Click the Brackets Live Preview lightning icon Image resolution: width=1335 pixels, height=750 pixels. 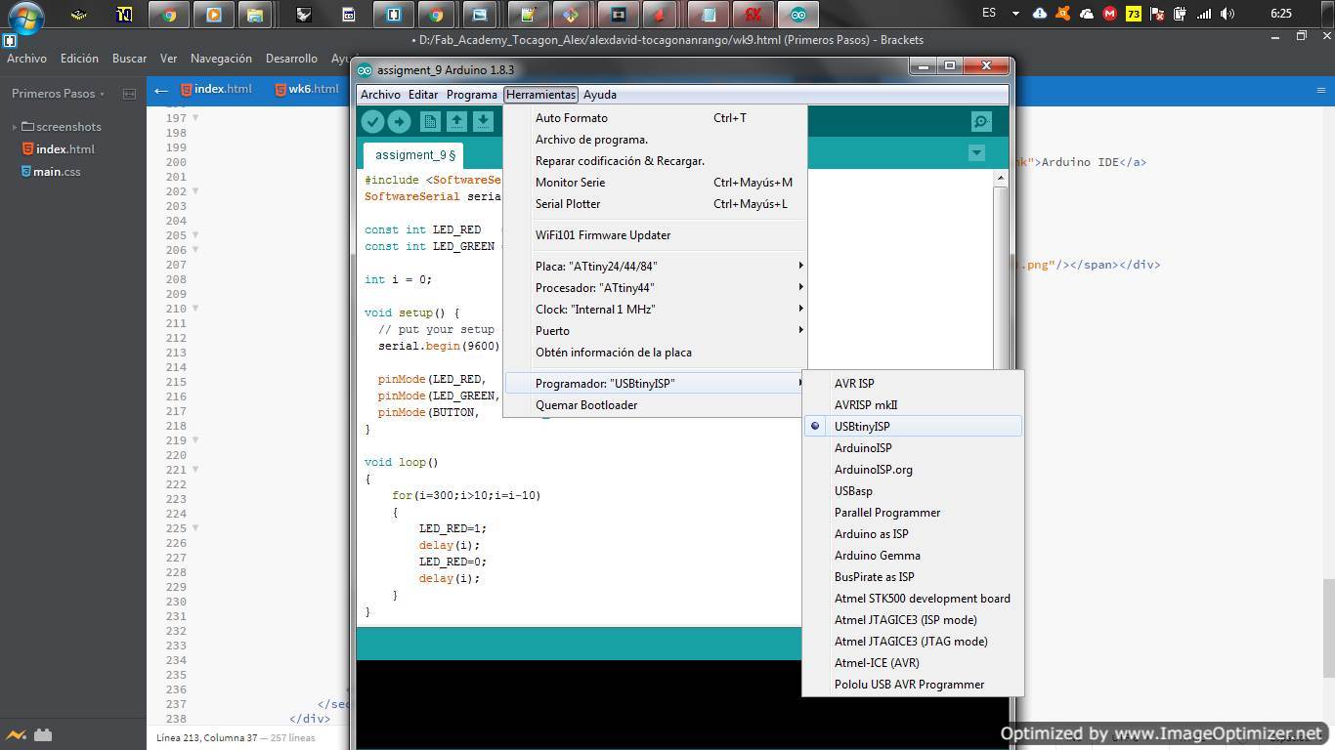[x=16, y=734]
